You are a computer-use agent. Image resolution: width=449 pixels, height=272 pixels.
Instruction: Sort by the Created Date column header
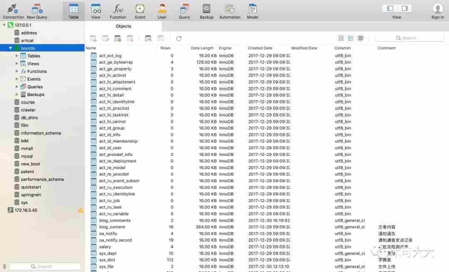pos(260,48)
